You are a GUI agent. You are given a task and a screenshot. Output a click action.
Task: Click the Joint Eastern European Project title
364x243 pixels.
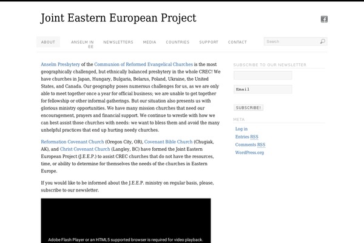pos(118,18)
